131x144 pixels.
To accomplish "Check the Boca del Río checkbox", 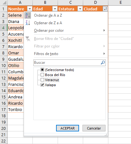I will (x=42, y=75).
